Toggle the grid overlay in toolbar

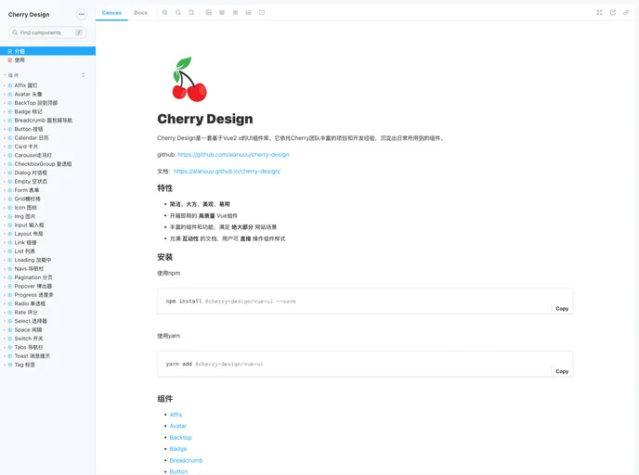coord(222,13)
